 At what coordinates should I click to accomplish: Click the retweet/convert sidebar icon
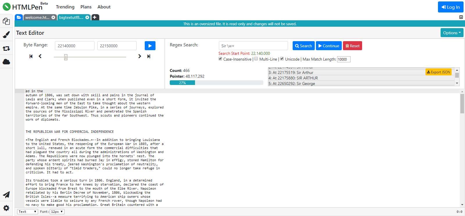[x=6, y=48]
